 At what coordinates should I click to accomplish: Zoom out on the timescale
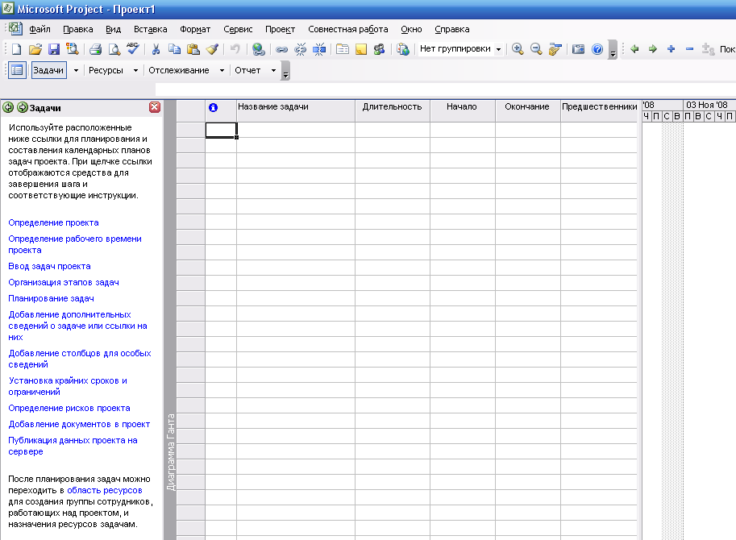(x=536, y=49)
